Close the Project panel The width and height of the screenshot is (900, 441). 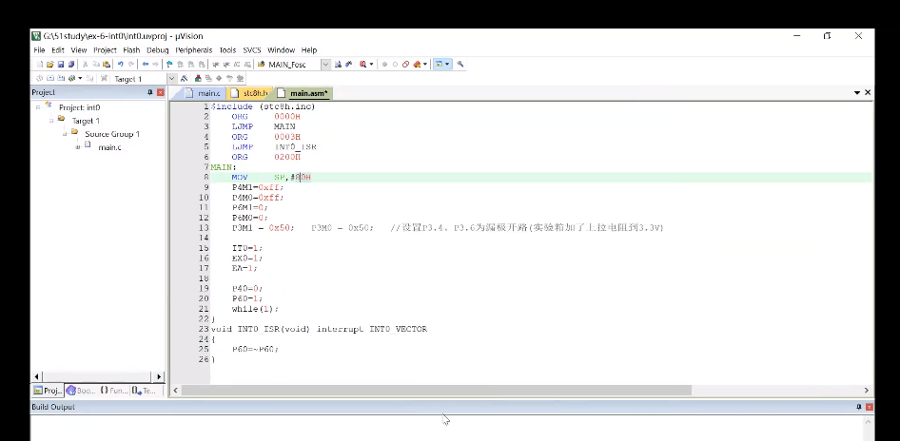coord(160,92)
